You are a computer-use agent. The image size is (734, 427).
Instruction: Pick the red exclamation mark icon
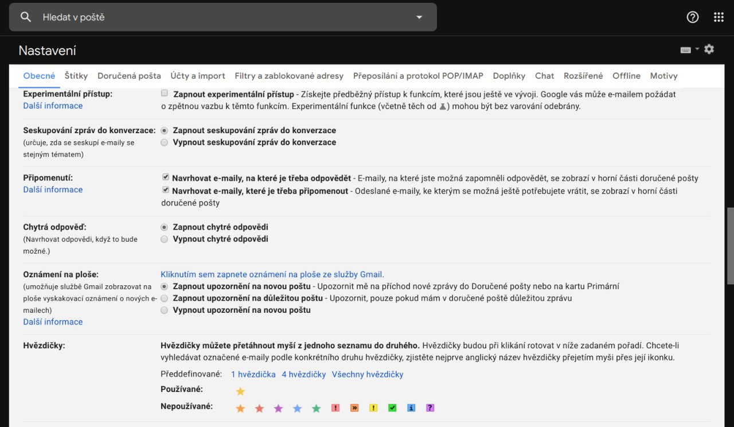point(335,408)
